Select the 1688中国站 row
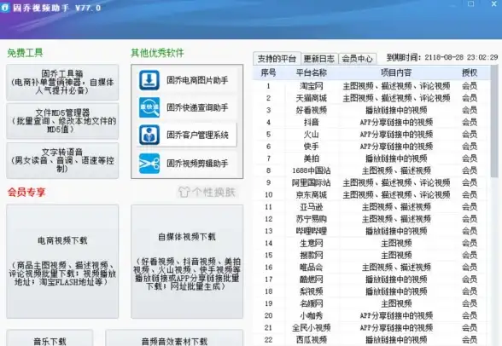 371,170
